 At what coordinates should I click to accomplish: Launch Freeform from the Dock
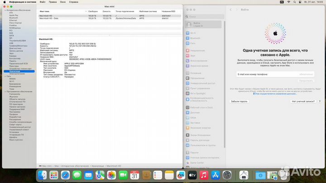(181, 175)
